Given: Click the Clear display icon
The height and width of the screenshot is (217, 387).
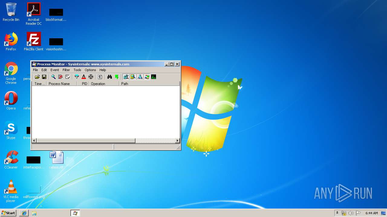Looking at the screenshot, I should [68, 77].
